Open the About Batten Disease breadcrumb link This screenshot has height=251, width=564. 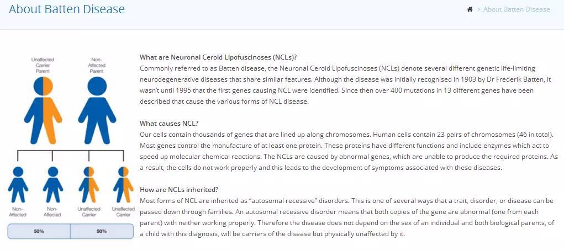coord(516,9)
